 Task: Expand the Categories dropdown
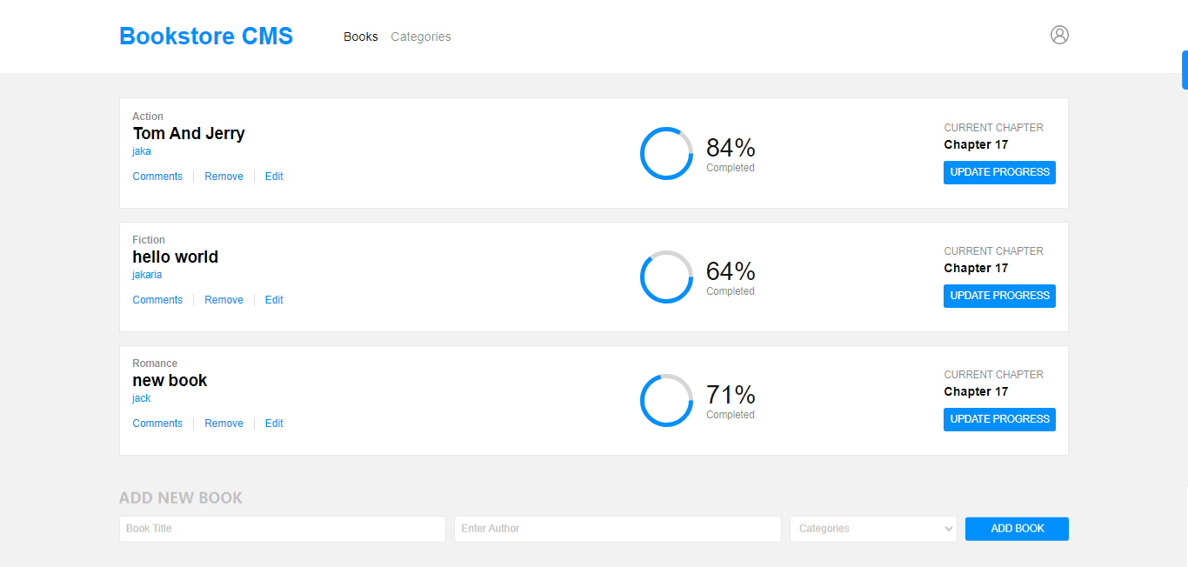(x=873, y=529)
